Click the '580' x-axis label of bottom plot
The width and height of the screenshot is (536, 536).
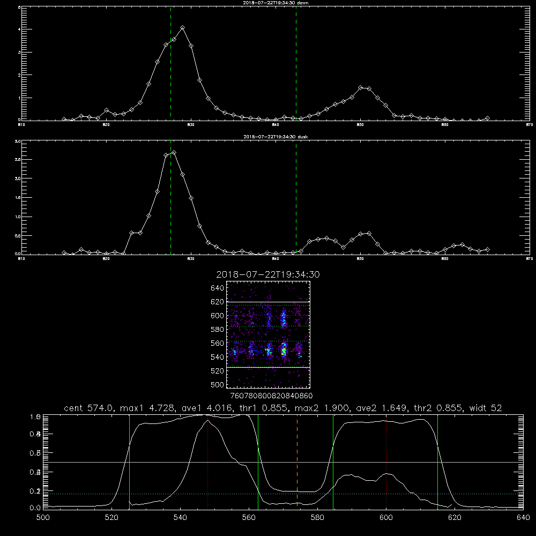click(x=317, y=518)
